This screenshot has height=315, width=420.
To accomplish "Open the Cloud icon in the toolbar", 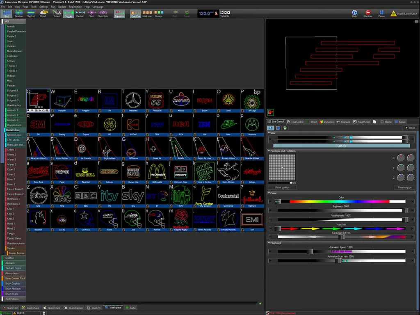I will 43,13.
